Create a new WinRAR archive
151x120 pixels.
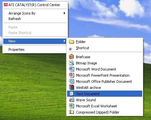click(105, 88)
